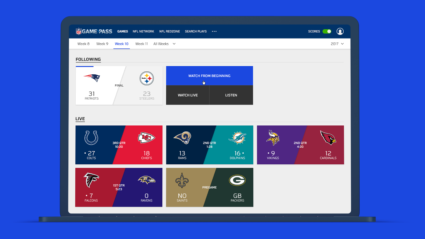Screen dimensions: 425x239
Task: Click the NFL Game Pass logo
Action: pos(94,32)
